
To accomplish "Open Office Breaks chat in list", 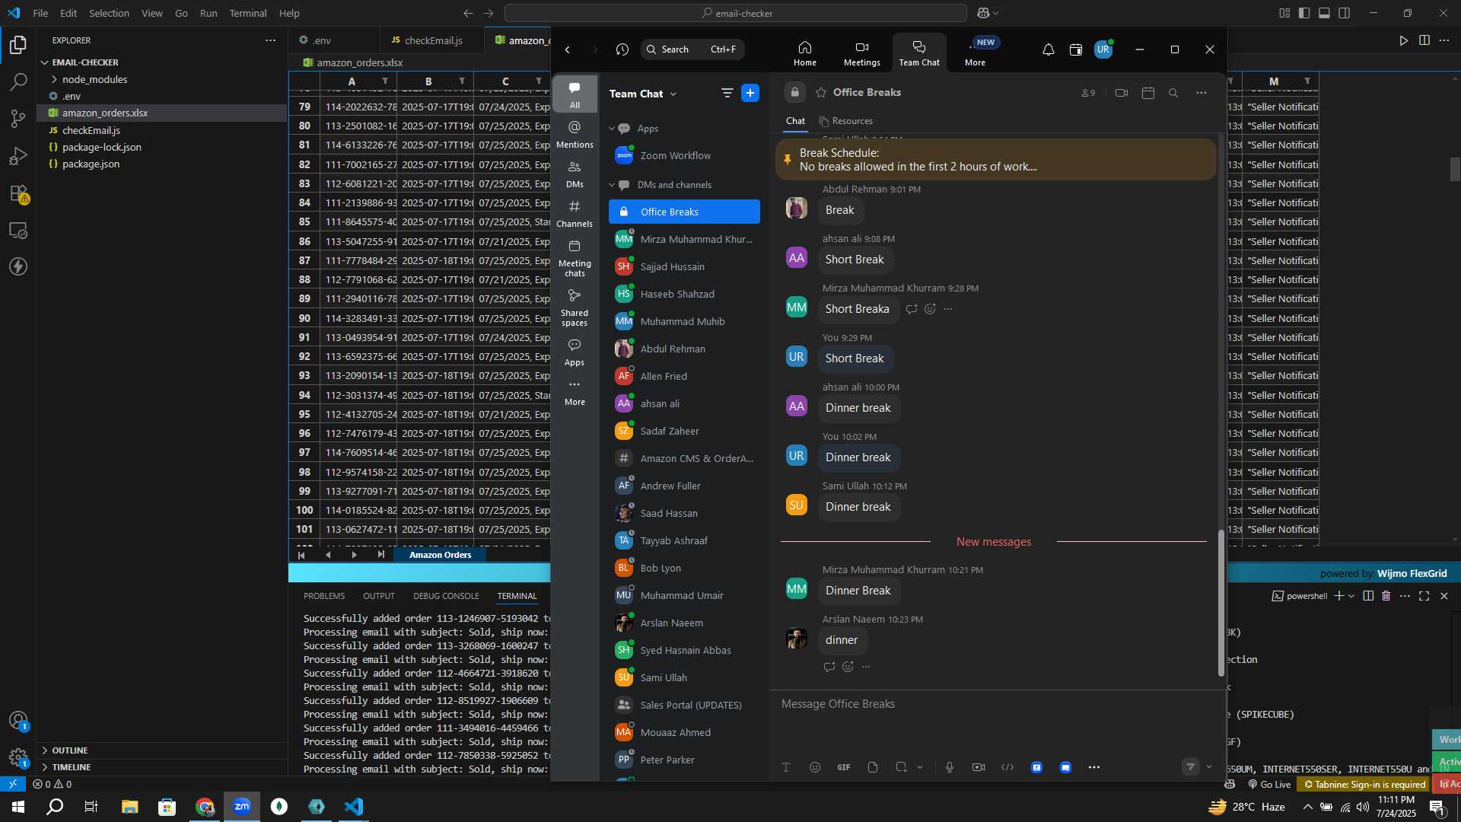I will point(684,212).
